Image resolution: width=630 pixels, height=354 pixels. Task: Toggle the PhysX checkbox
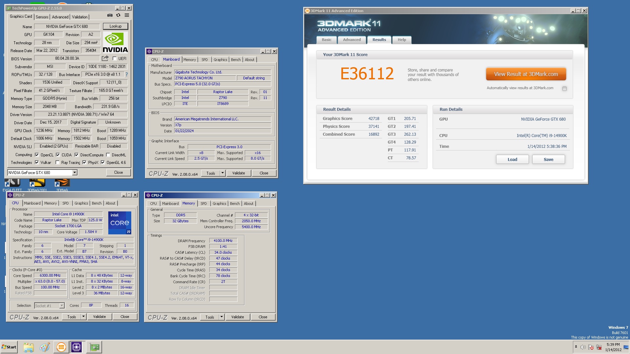point(84,163)
